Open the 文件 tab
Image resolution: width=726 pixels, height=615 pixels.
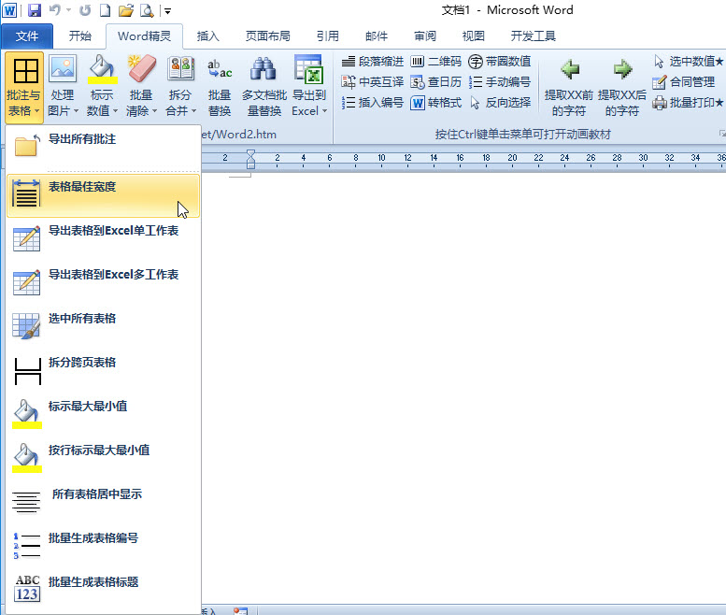(28, 36)
